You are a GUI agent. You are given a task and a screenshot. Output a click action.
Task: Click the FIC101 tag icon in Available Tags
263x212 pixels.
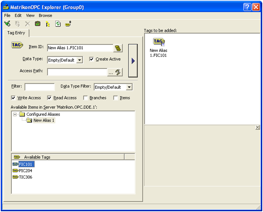[15, 164]
